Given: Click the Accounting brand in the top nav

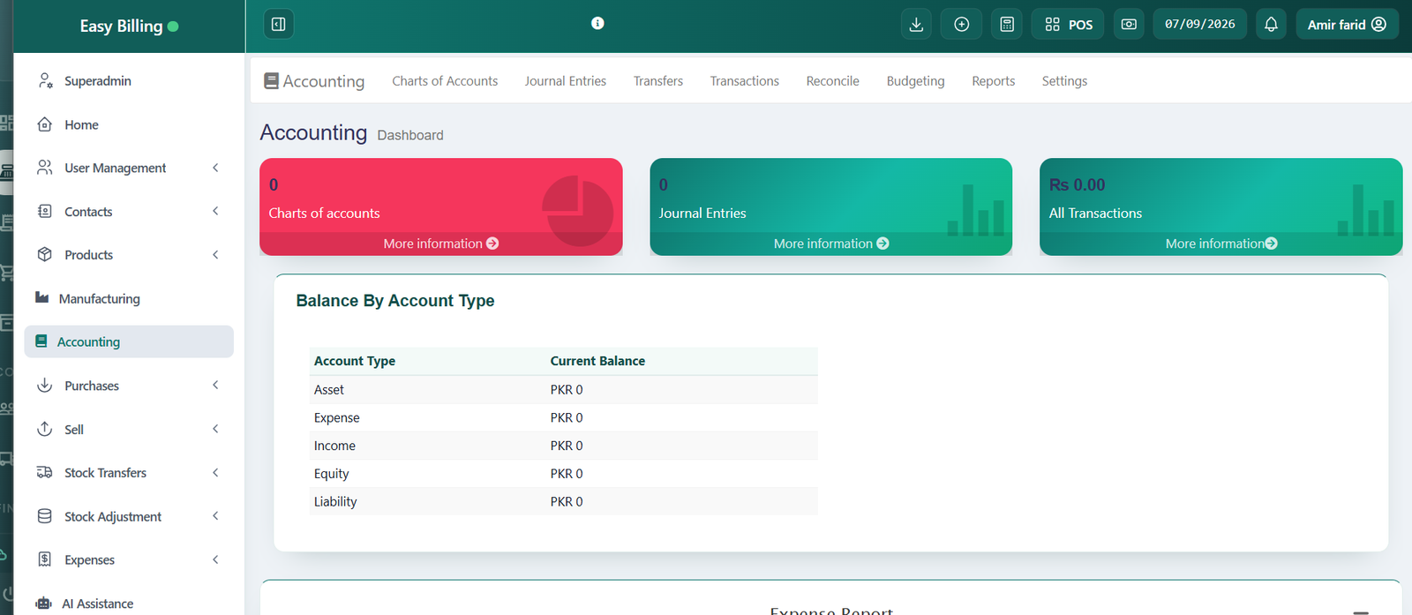Looking at the screenshot, I should (x=314, y=81).
